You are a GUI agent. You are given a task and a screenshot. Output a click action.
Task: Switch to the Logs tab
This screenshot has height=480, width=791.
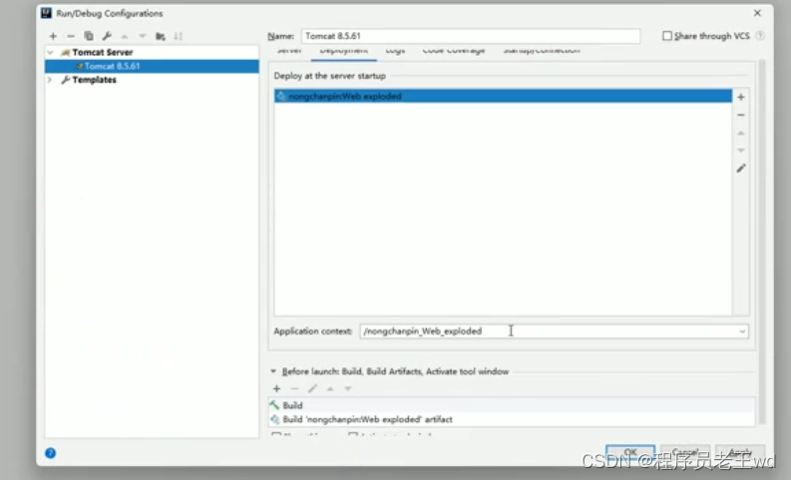coord(395,51)
